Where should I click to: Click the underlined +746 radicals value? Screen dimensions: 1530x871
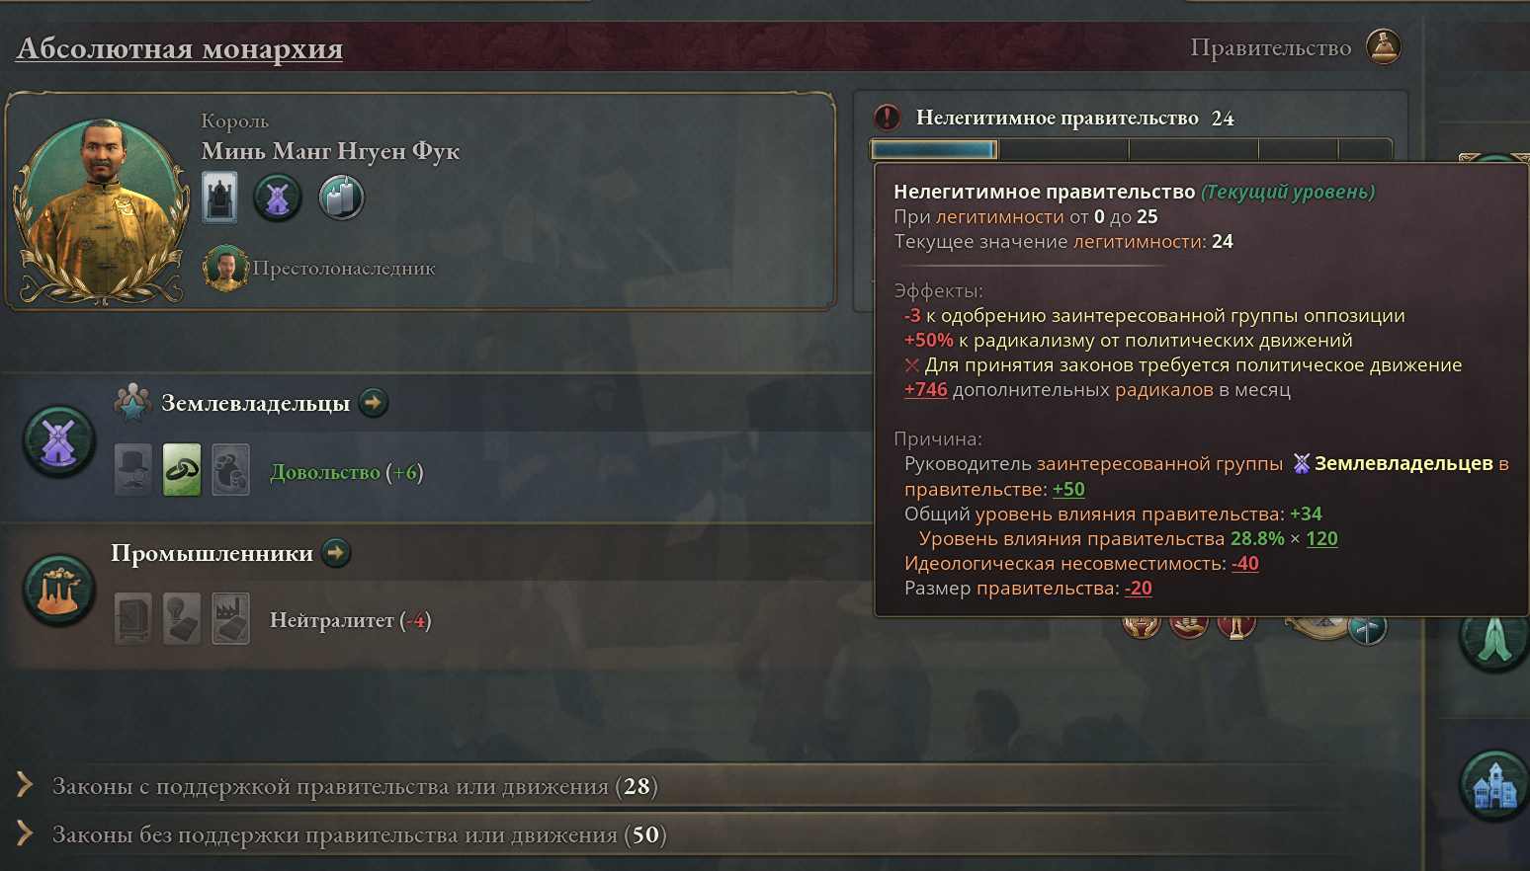[926, 389]
